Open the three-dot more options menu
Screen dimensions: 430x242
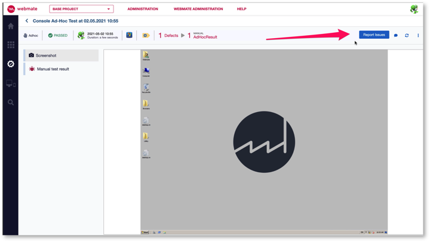[418, 35]
